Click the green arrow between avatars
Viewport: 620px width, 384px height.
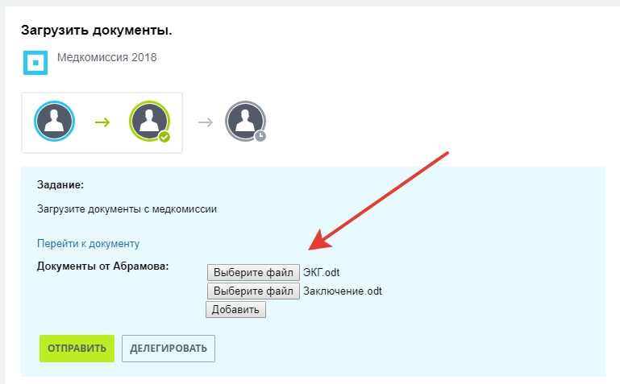tap(102, 122)
